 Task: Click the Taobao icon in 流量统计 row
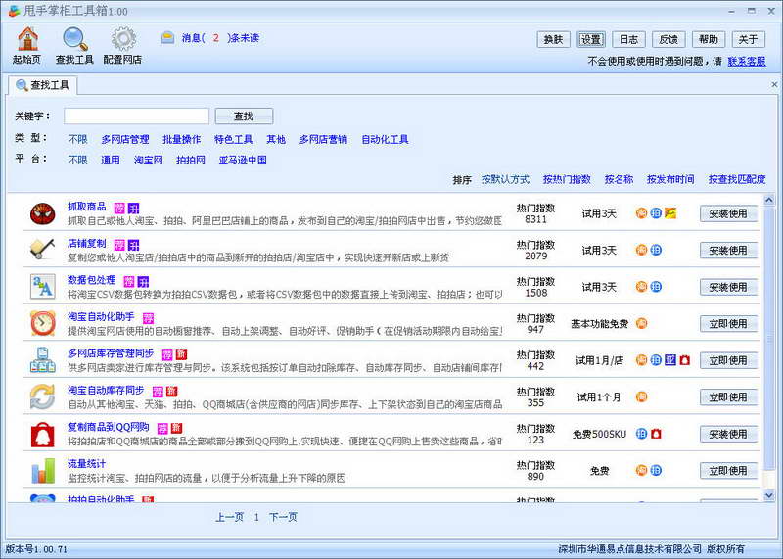pos(641,470)
